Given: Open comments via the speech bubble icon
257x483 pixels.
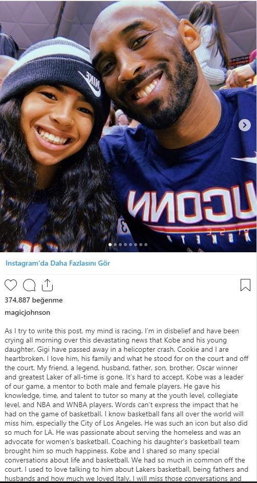Looking at the screenshot, I should (x=29, y=285).
